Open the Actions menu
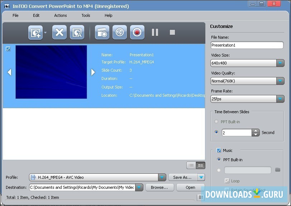 [x=61, y=15]
